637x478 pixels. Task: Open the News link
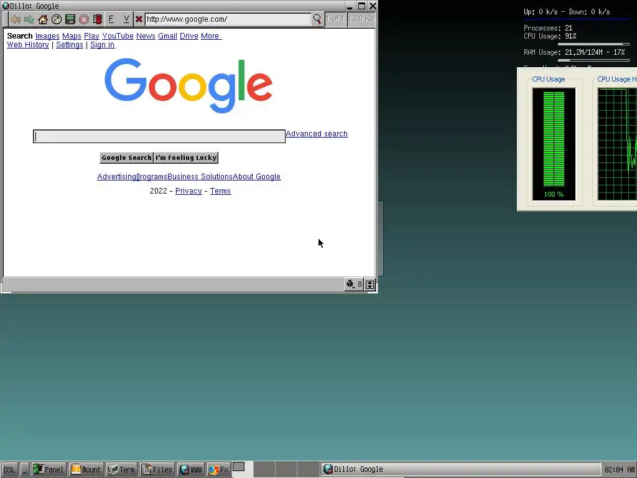(146, 36)
